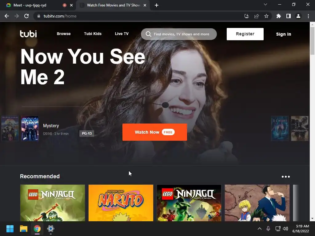Open Settings from the taskbar
The width and height of the screenshot is (315, 236).
[51, 229]
